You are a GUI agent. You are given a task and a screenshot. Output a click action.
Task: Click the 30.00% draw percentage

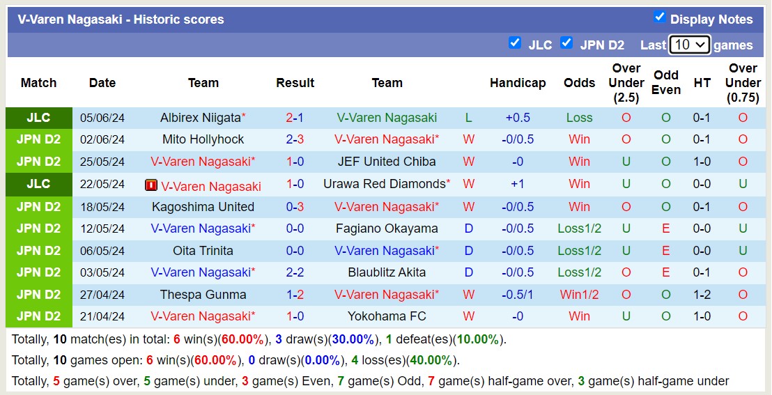(x=353, y=339)
